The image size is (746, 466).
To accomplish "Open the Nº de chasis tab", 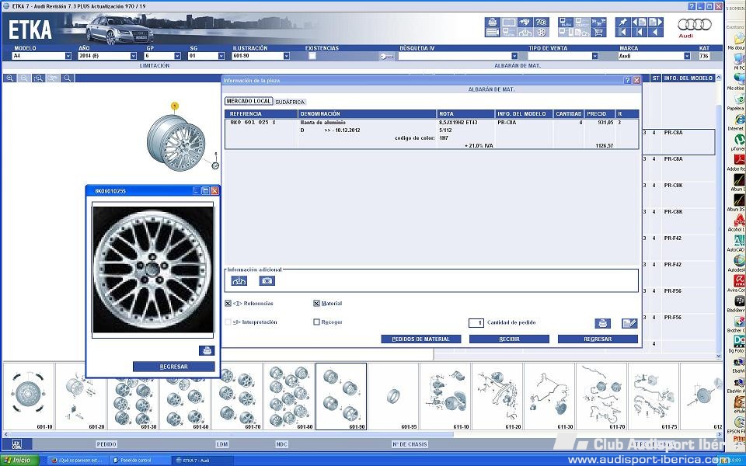I will [x=410, y=444].
